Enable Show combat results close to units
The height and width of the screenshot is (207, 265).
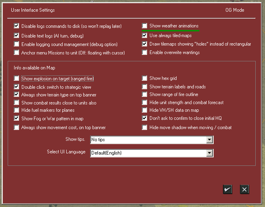tap(17, 102)
